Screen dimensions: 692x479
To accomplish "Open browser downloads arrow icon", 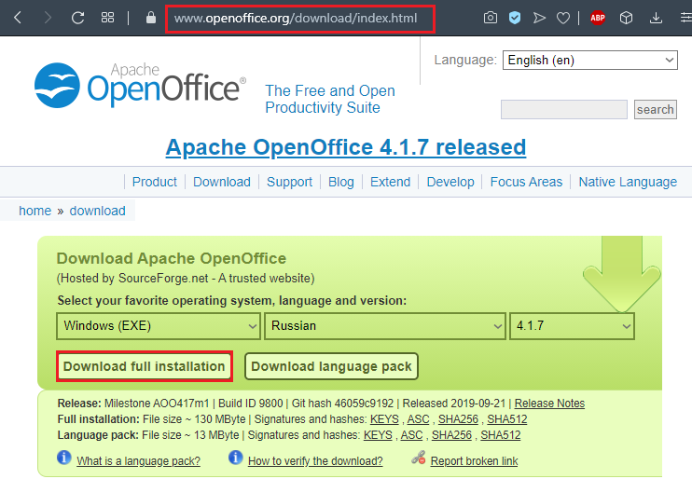I will click(657, 18).
